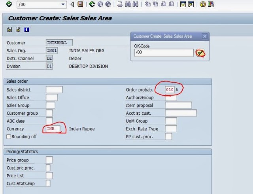The height and width of the screenshot is (194, 253).
Task: Click the Distr. Channel field showing DE
Action: click(49, 58)
